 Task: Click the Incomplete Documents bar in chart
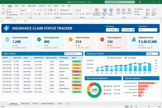pos(146,83)
